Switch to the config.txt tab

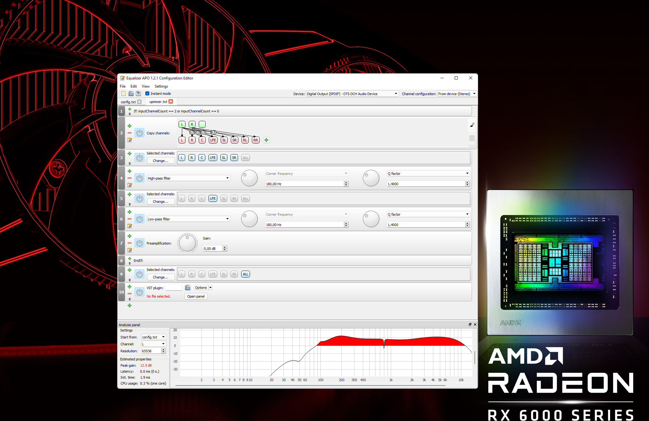pos(128,102)
